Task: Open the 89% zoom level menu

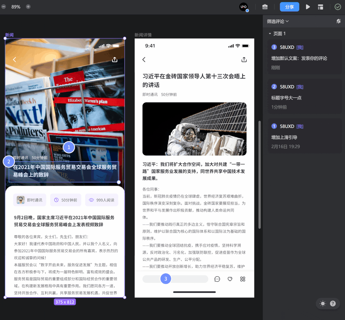Action: [x=16, y=7]
